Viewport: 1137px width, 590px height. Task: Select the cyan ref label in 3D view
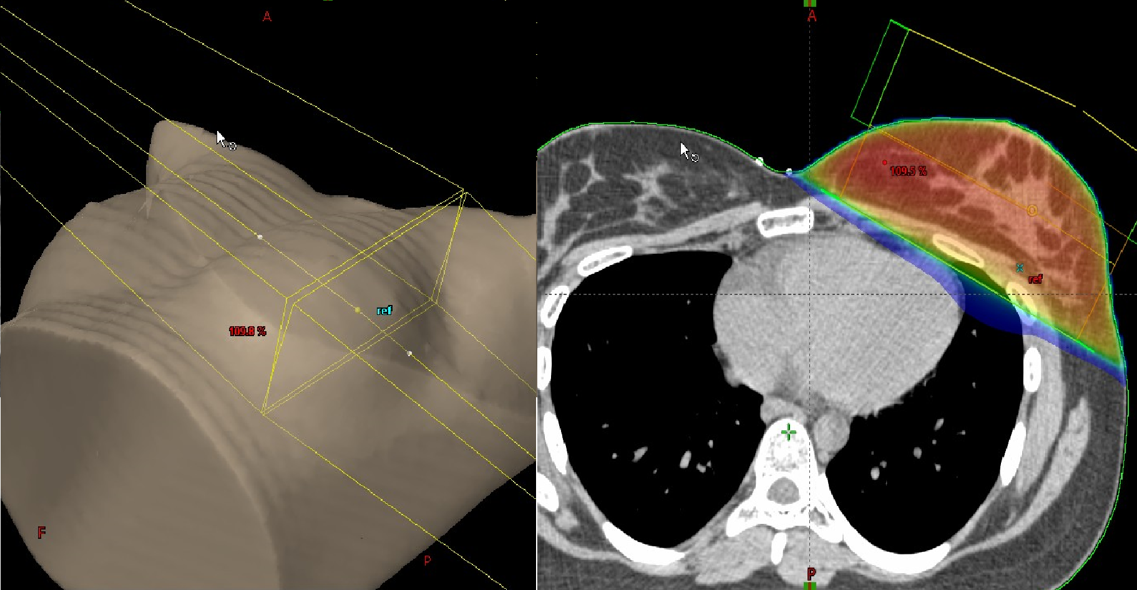pos(384,311)
